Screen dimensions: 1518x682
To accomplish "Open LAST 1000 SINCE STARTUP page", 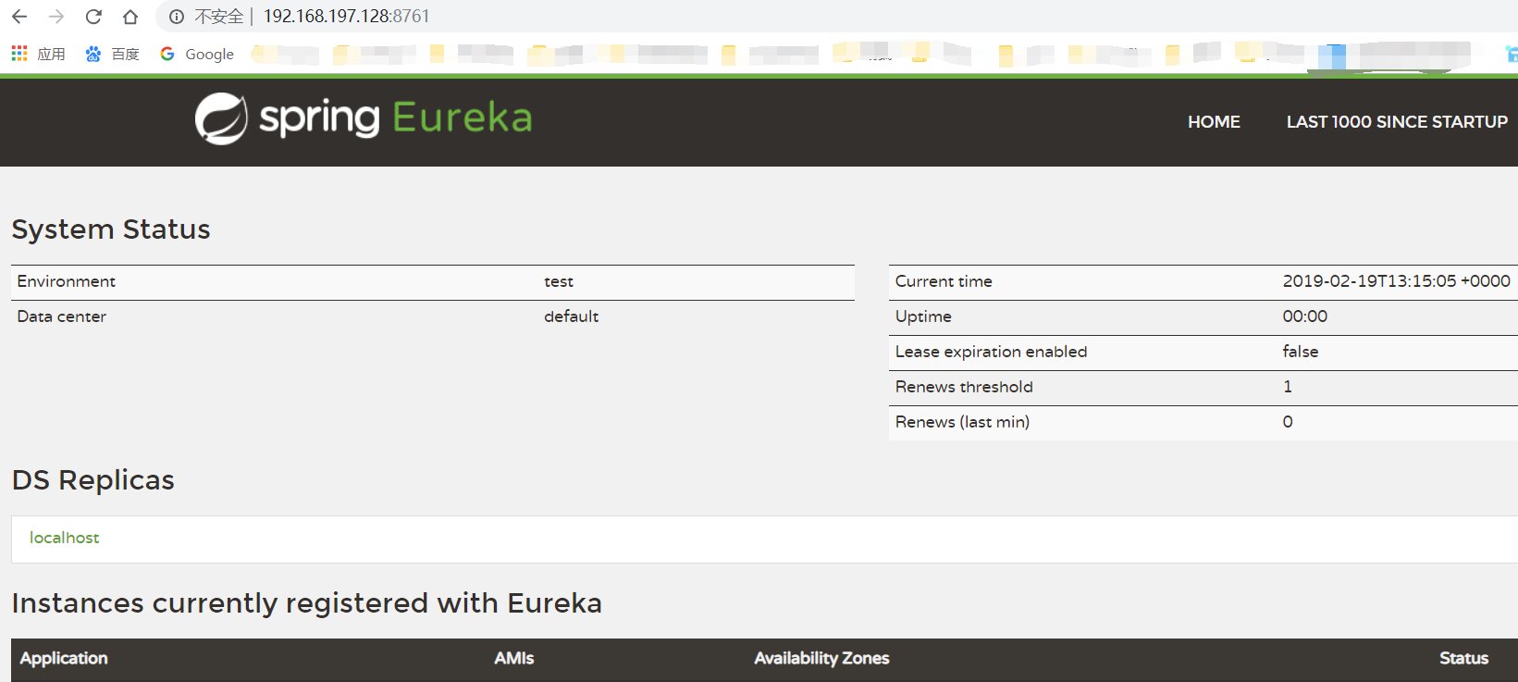I will coord(1397,122).
